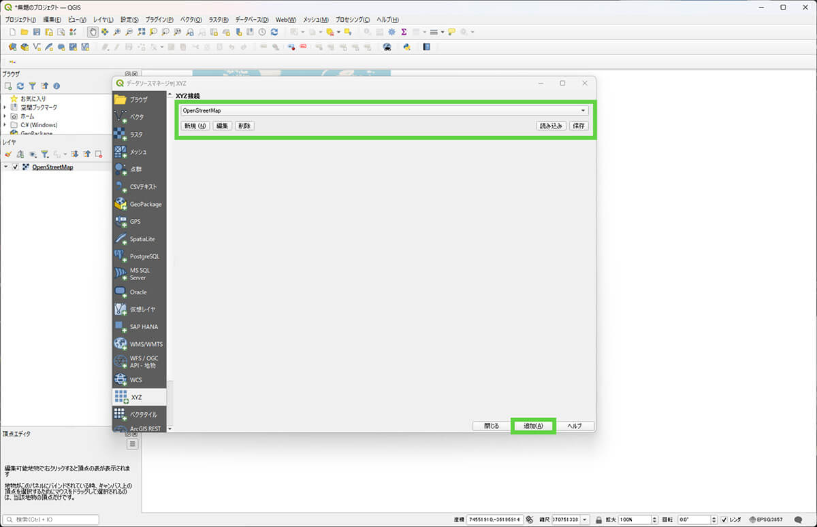Select WMS/WMTS in the data source sidebar
The width and height of the screenshot is (817, 527).
tap(139, 344)
